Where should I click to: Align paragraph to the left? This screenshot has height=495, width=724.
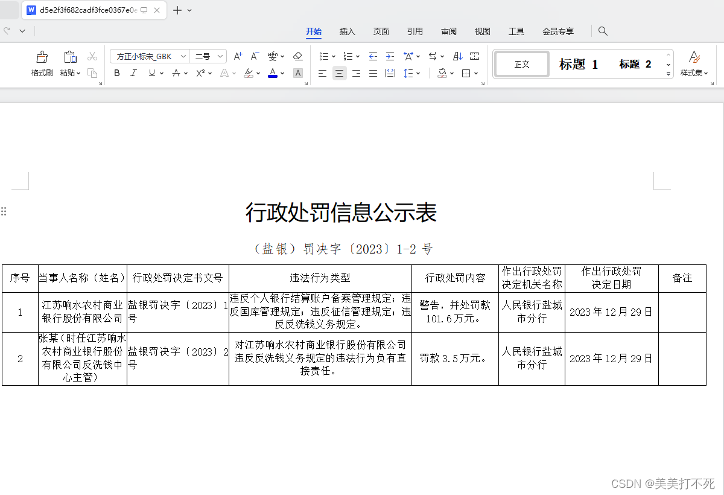[x=323, y=73]
